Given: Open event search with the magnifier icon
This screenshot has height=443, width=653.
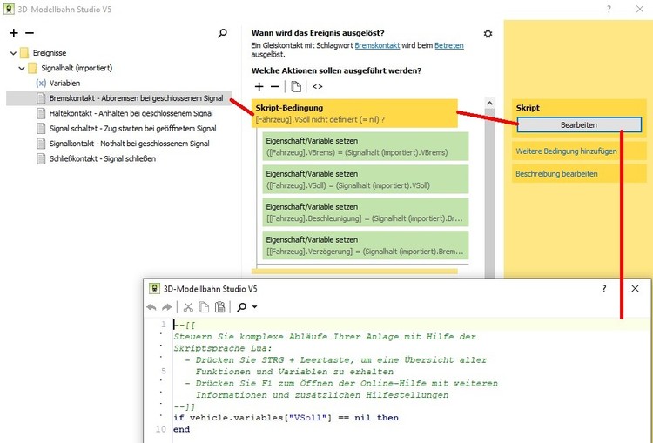Looking at the screenshot, I should click(x=223, y=33).
